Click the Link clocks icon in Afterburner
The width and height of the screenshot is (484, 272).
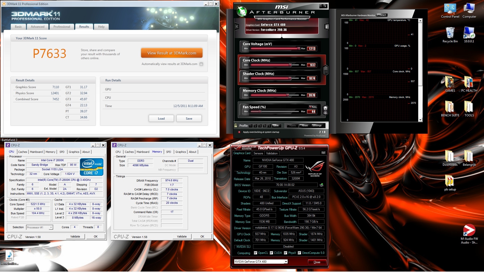325,70
